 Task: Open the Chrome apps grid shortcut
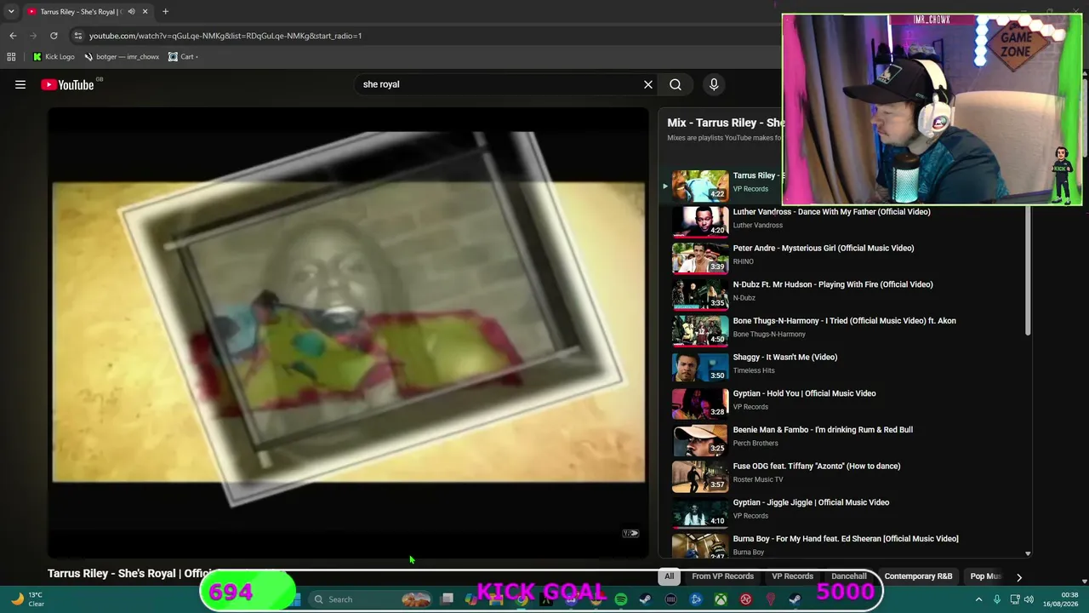click(11, 57)
